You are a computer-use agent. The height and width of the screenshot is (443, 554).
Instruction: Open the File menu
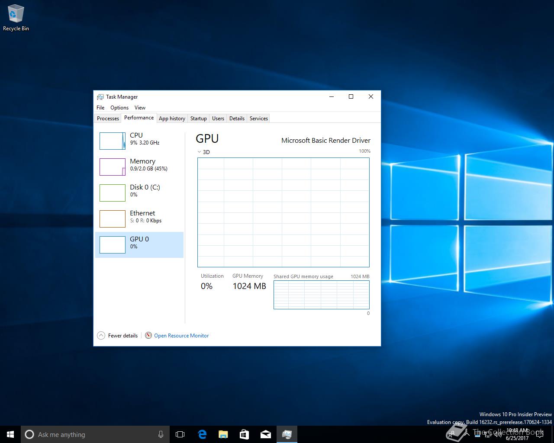point(100,108)
